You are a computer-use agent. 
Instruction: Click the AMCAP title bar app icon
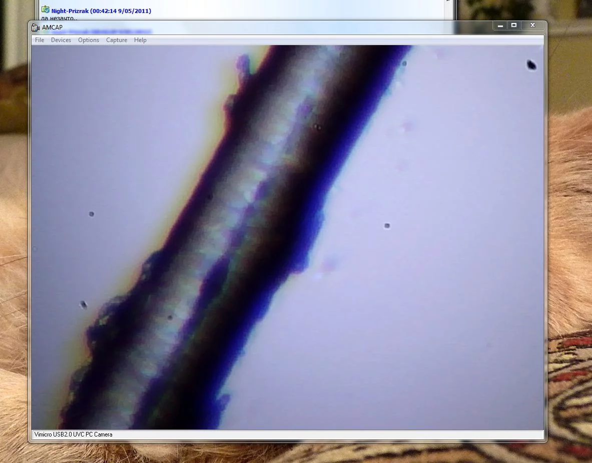pos(36,28)
